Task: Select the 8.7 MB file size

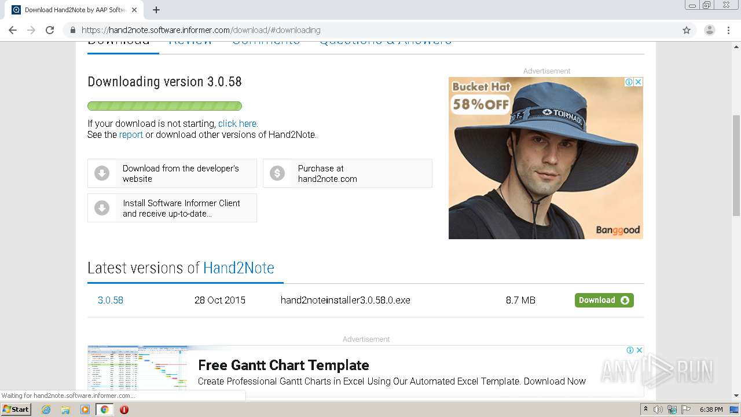Action: 520,300
